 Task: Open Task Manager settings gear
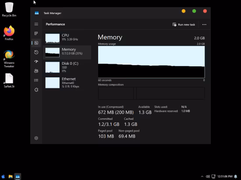click(36, 138)
